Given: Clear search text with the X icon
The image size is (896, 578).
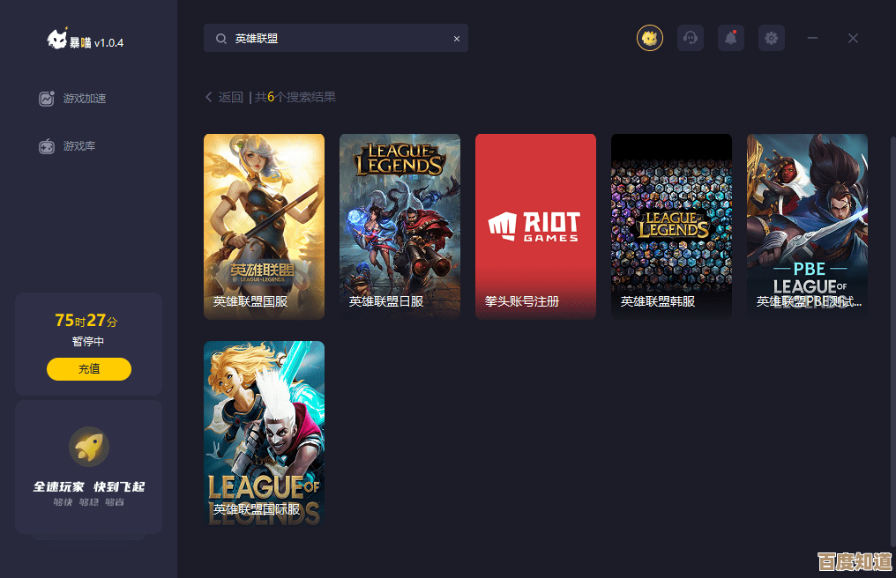Looking at the screenshot, I should [x=457, y=39].
